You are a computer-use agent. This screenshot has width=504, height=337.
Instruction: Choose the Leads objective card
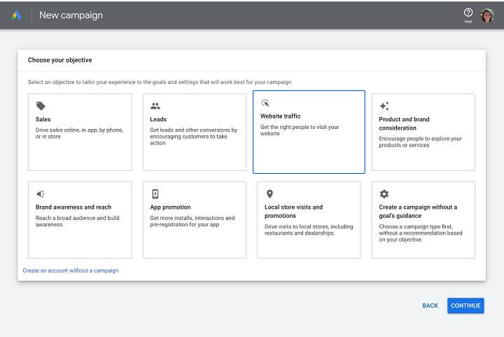click(194, 132)
